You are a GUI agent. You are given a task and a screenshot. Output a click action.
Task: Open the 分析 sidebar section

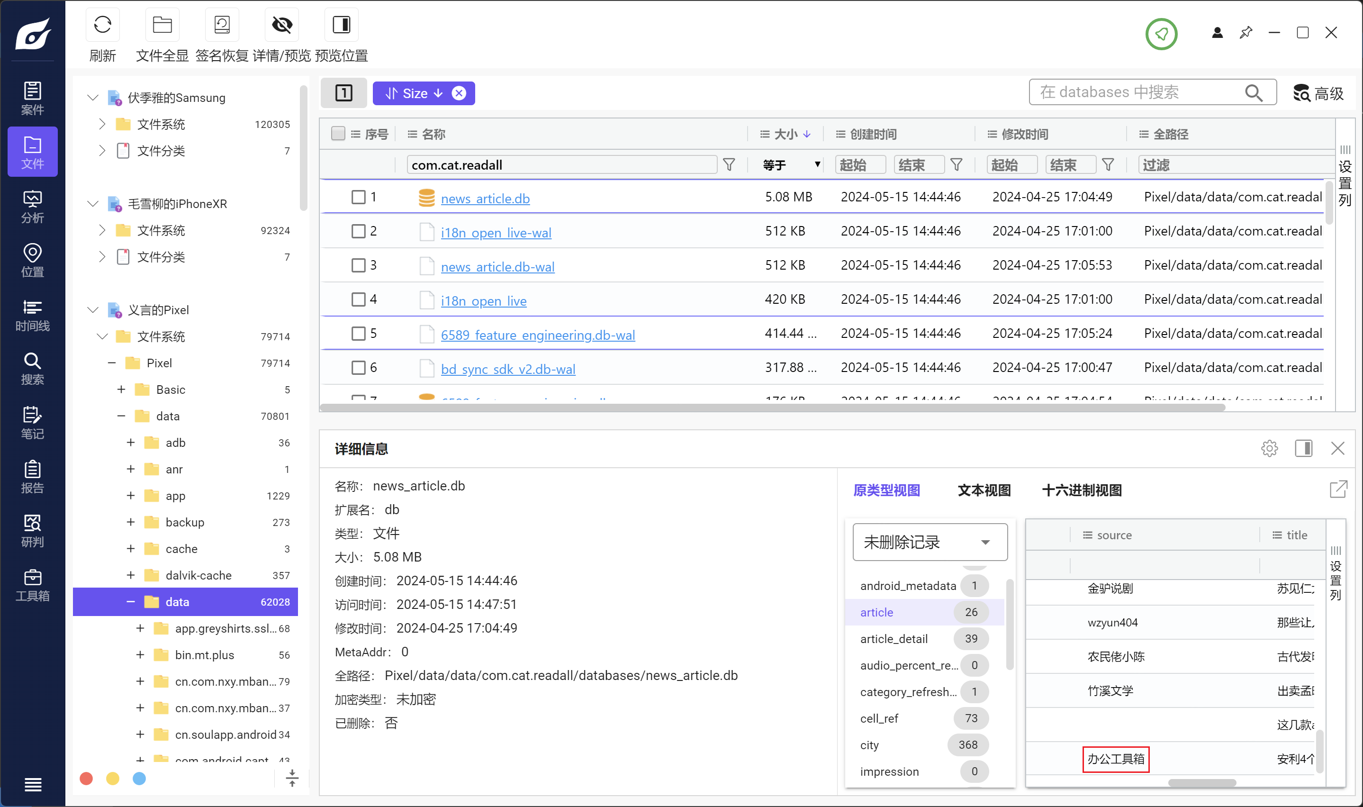pyautogui.click(x=33, y=206)
